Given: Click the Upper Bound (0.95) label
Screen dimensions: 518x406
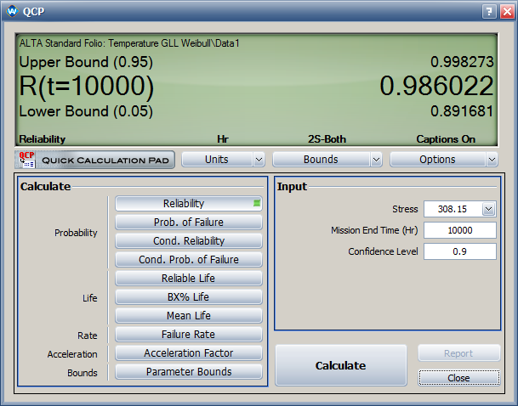Looking at the screenshot, I should (86, 62).
